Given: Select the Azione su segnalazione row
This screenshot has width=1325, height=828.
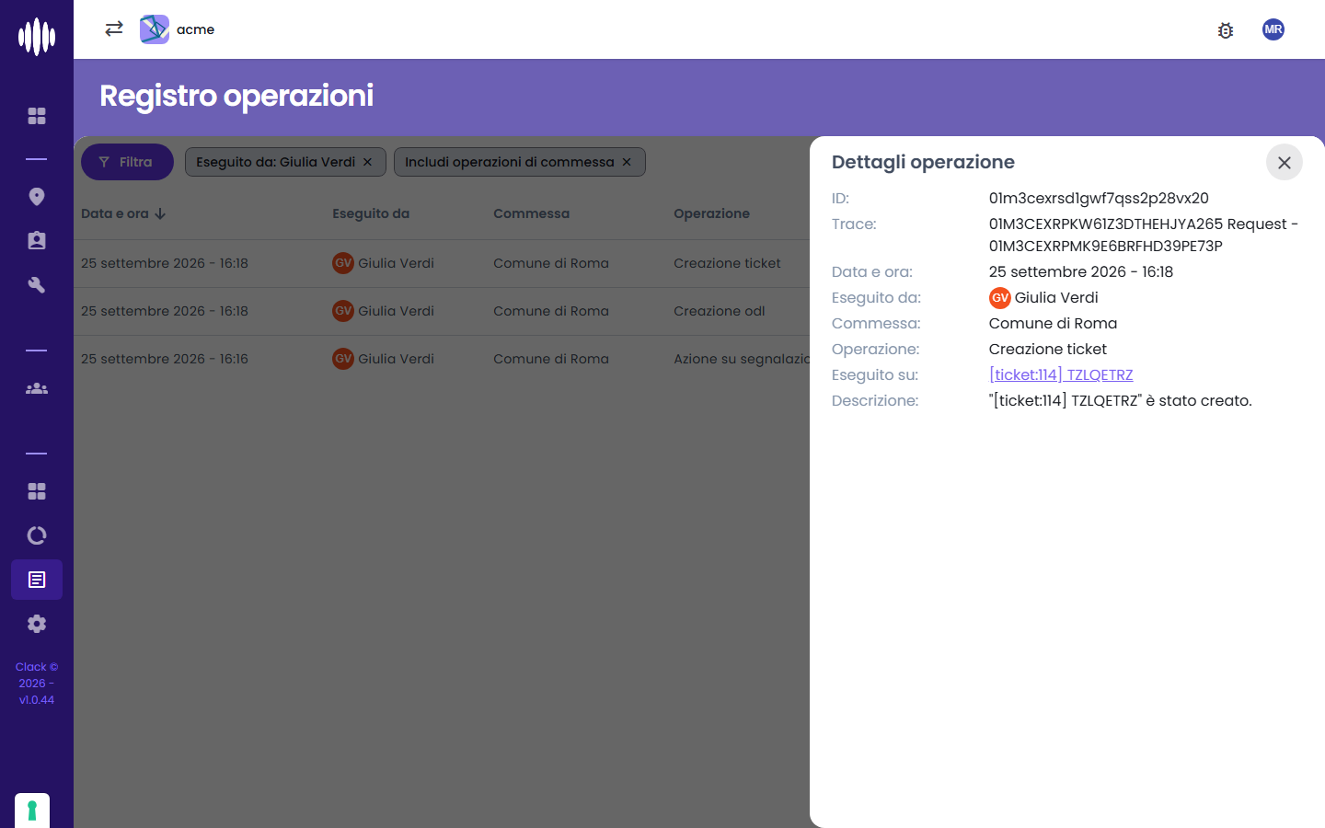Looking at the screenshot, I should pos(442,359).
